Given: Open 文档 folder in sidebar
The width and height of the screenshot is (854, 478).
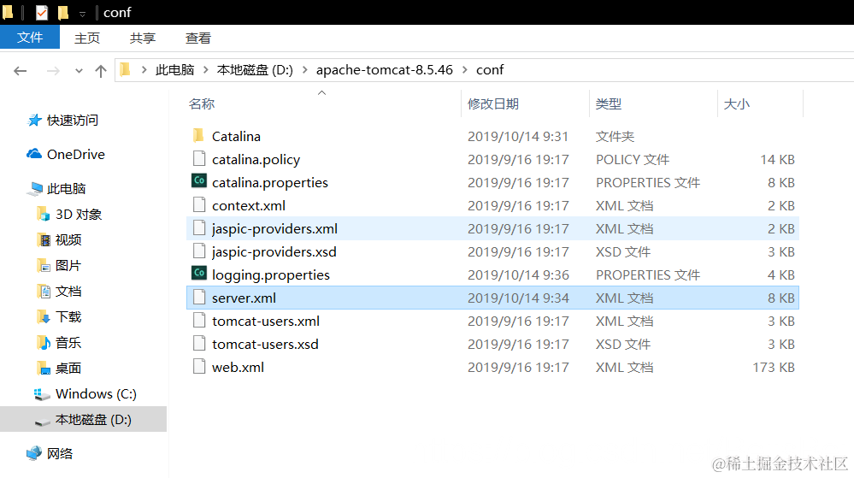Looking at the screenshot, I should (68, 291).
